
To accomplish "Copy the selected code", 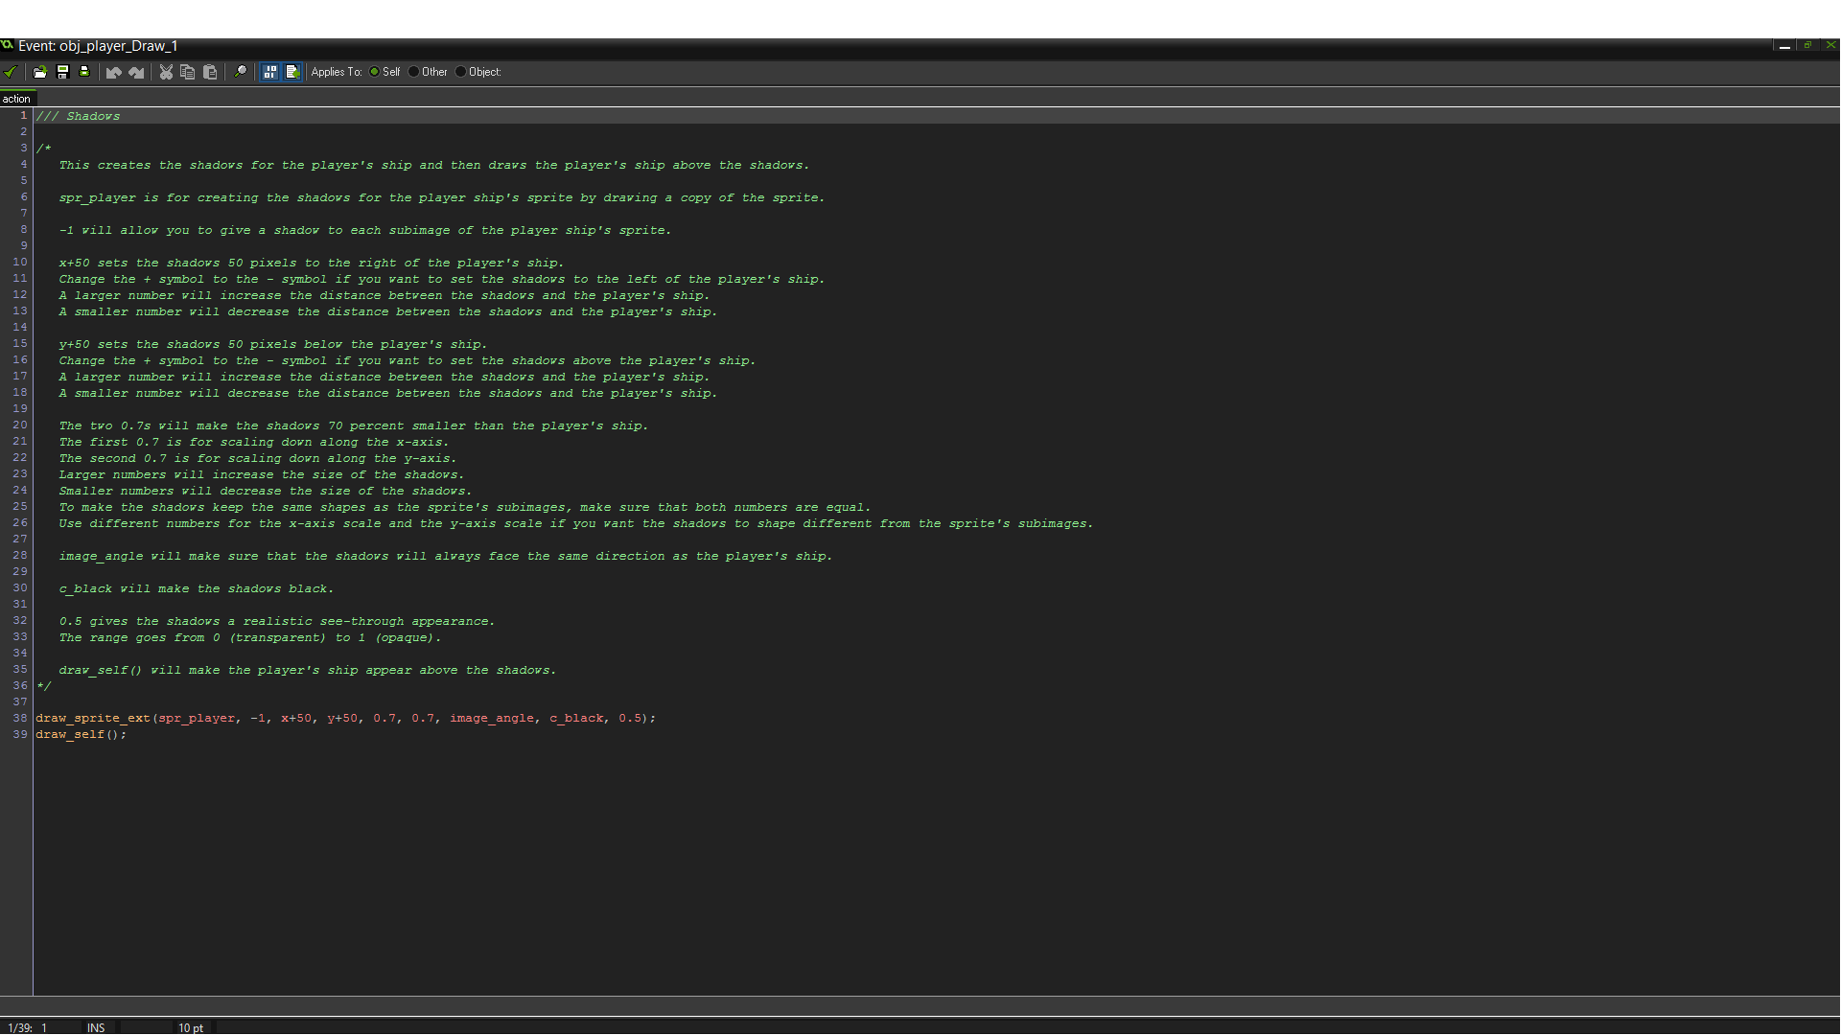I will coord(188,72).
